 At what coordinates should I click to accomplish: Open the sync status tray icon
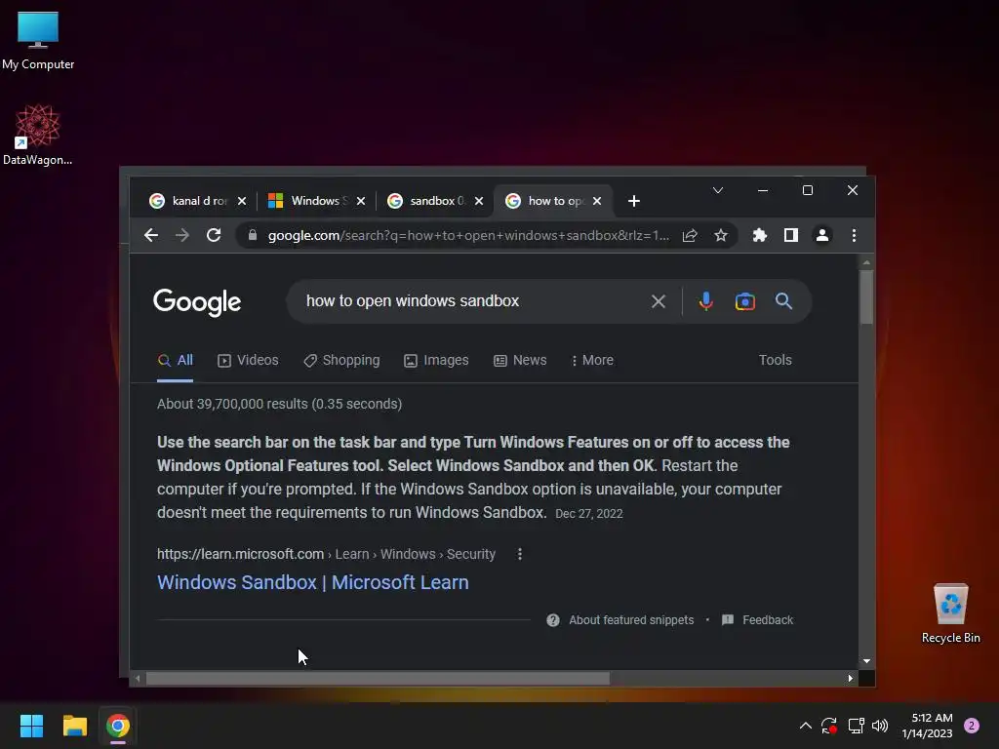[x=829, y=726]
